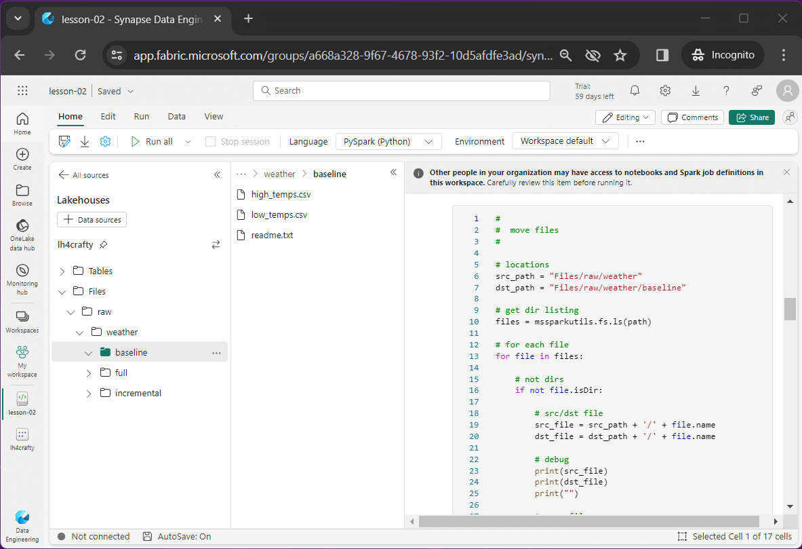The width and height of the screenshot is (802, 549).
Task: Click the download icon in notebook toolbar
Action: (x=85, y=141)
